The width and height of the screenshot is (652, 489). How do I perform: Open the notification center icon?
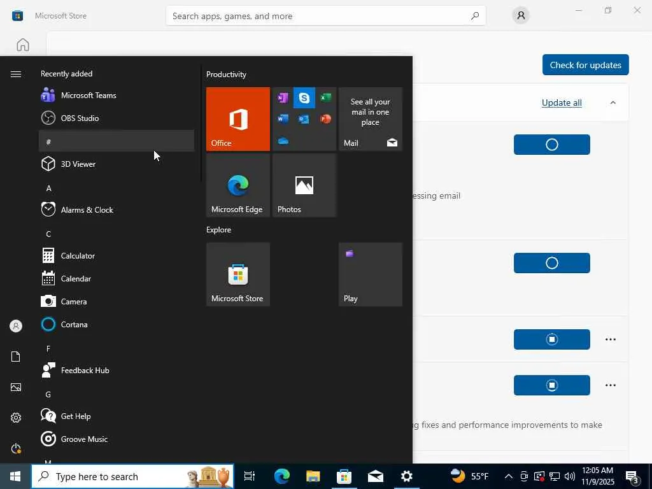coord(632,476)
